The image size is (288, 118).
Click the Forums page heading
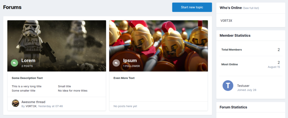[12, 7]
